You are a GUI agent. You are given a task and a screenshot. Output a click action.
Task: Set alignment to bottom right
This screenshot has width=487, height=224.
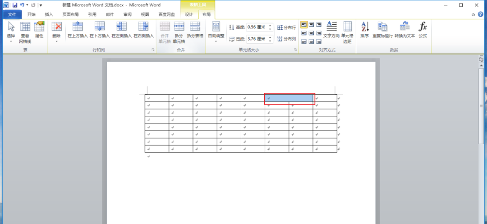[319, 41]
